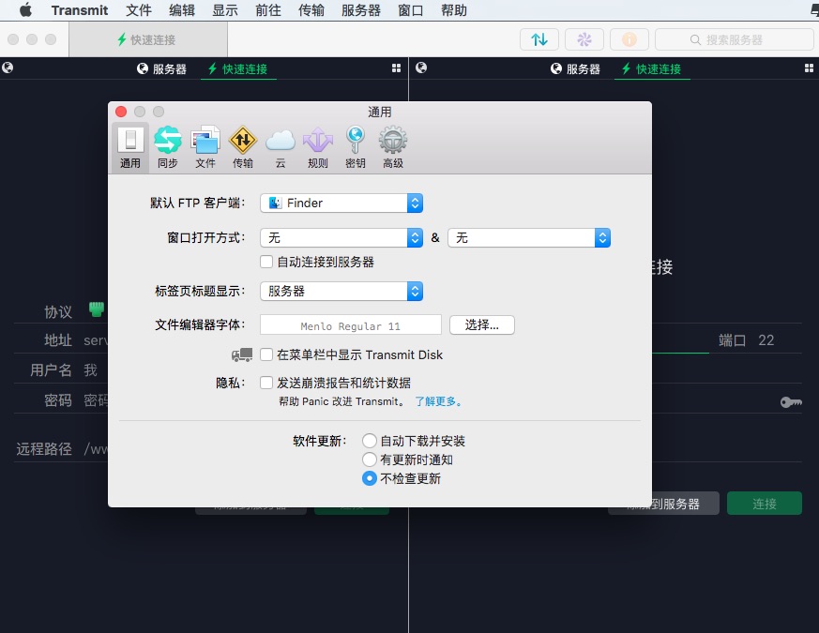Open default FTP client Finder dropdown

[341, 203]
